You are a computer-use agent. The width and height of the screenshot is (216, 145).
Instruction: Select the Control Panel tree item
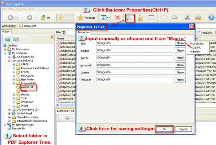[24, 113]
